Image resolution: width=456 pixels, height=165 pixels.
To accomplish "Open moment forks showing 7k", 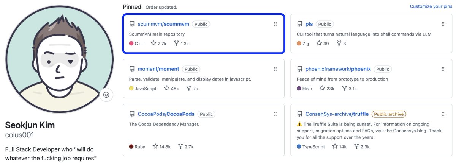I will coord(192,89).
